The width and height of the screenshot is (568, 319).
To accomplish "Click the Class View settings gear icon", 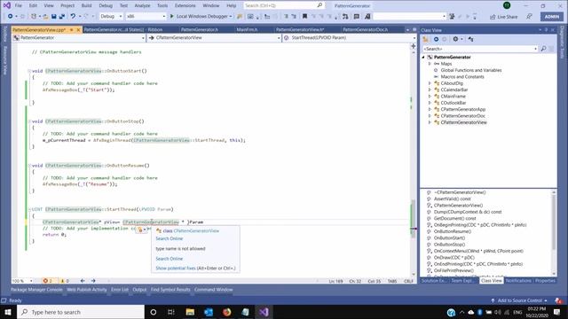I will point(455,39).
